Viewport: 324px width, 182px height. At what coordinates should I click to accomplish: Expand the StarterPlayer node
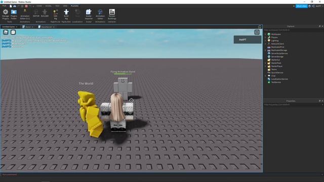[265, 66]
